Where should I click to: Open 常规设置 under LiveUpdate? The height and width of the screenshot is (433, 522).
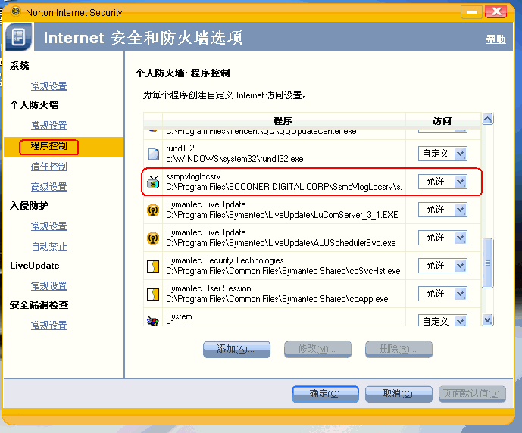pyautogui.click(x=49, y=286)
